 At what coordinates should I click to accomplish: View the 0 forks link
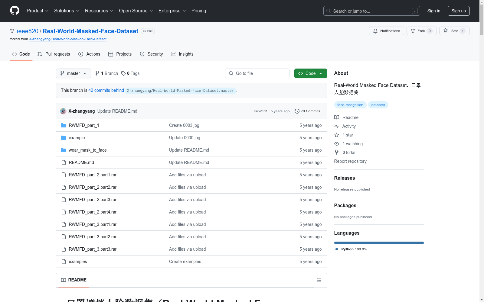click(345, 153)
